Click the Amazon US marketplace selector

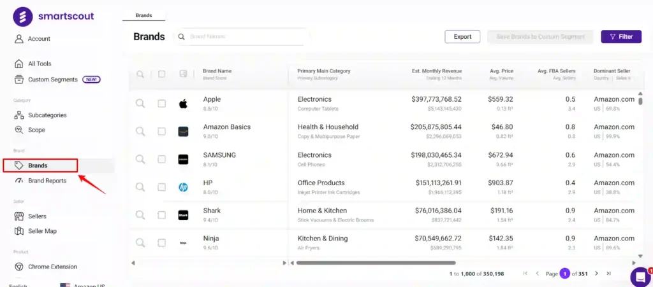[x=82, y=286]
